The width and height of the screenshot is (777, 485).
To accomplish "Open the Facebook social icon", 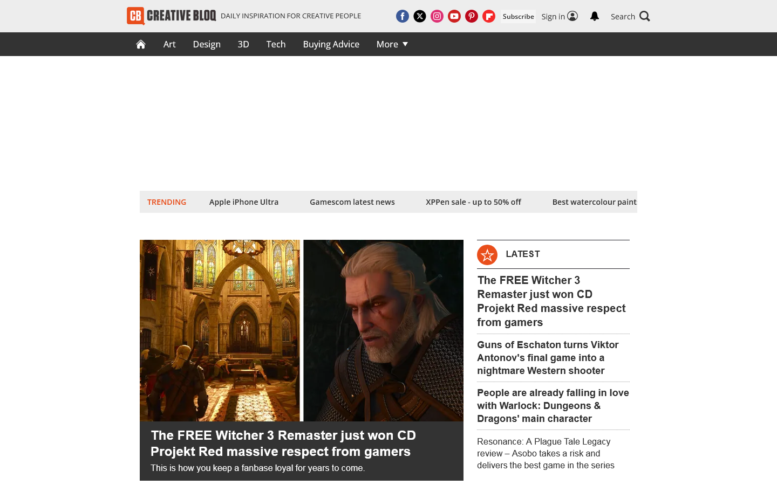I will click(x=403, y=16).
